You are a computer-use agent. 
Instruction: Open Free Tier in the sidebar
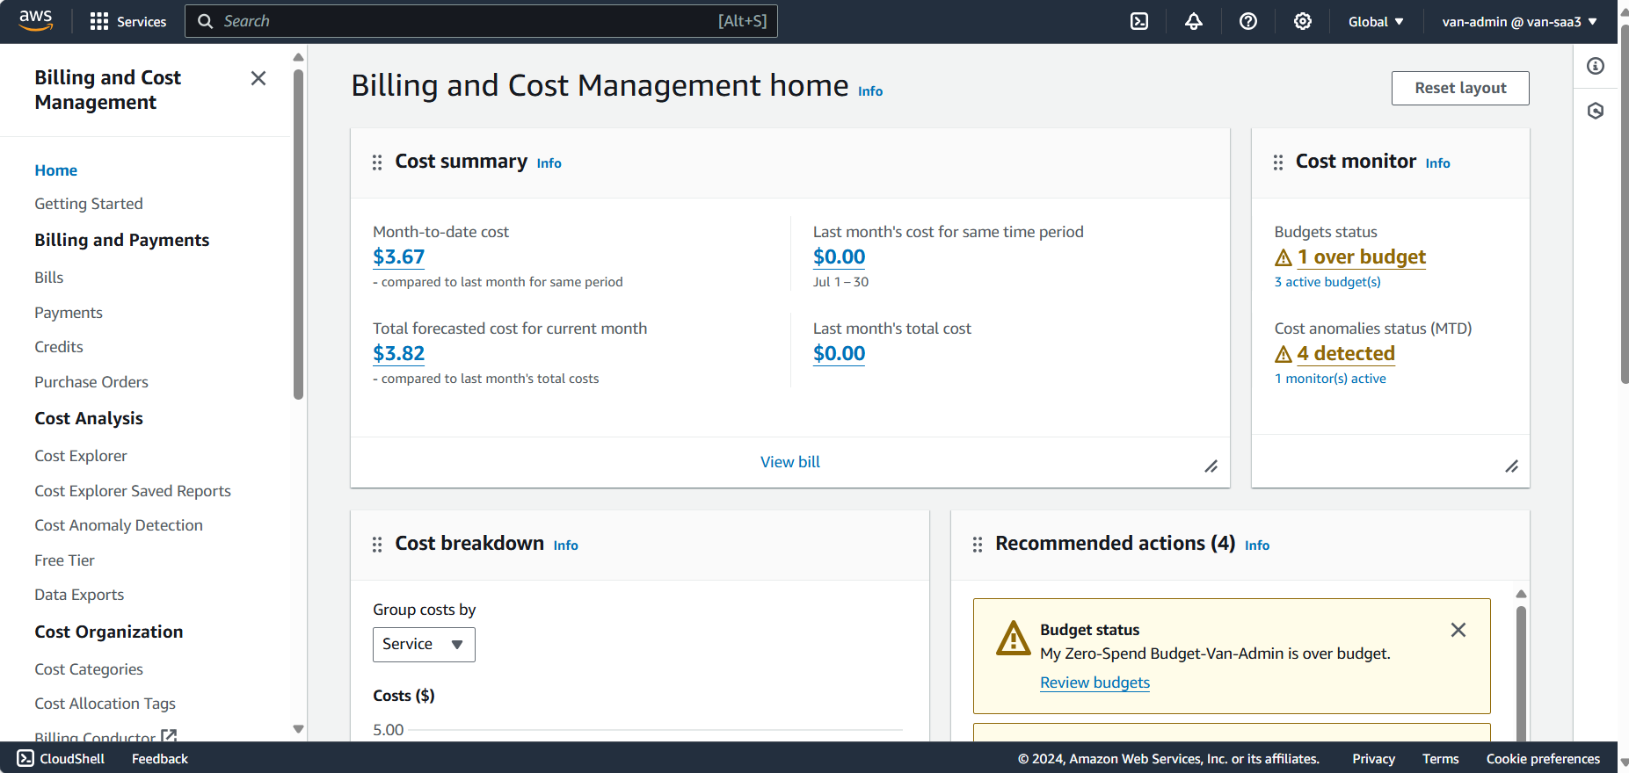(x=64, y=560)
